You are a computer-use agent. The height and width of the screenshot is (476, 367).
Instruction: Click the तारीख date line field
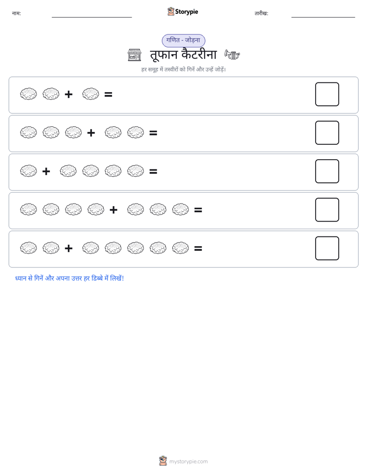click(x=323, y=14)
